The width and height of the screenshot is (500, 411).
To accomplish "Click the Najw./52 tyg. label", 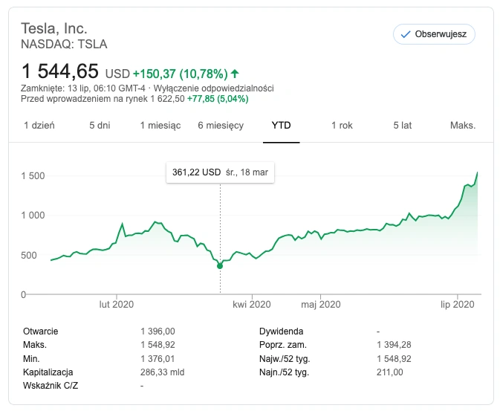I will (x=285, y=359).
